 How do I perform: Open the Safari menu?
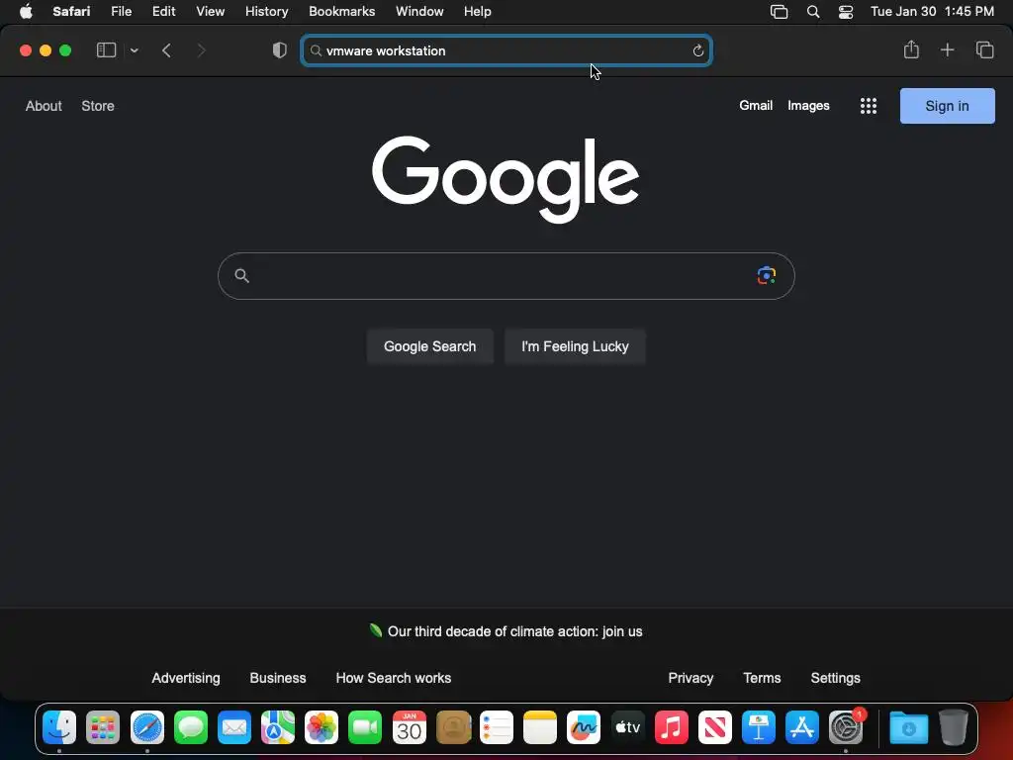(x=71, y=11)
